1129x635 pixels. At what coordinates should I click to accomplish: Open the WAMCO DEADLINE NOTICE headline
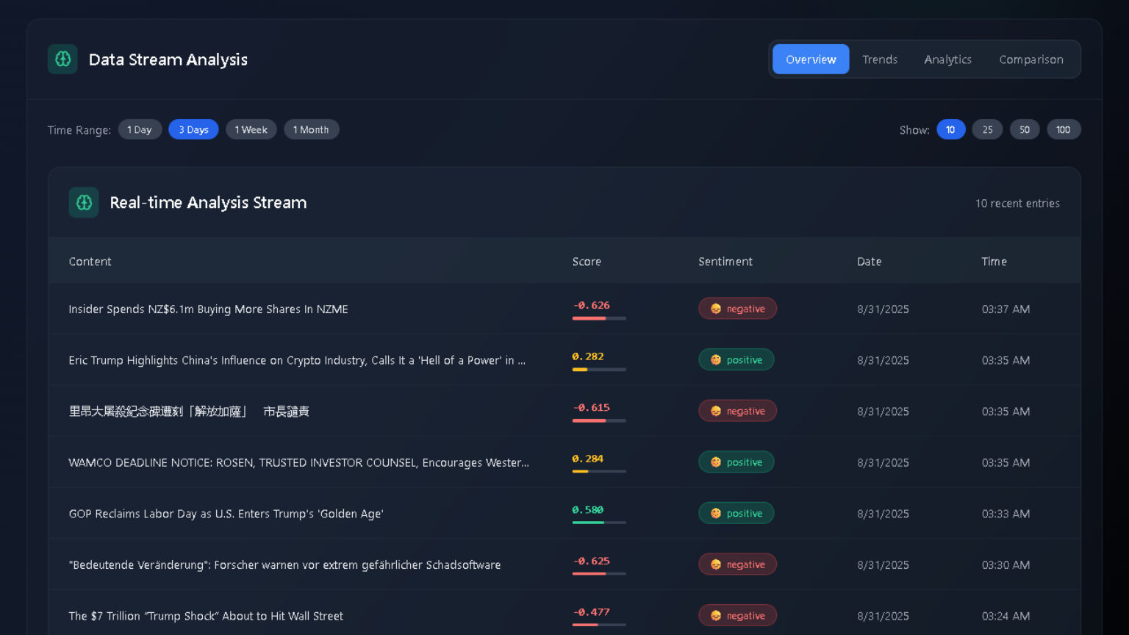pyautogui.click(x=298, y=462)
